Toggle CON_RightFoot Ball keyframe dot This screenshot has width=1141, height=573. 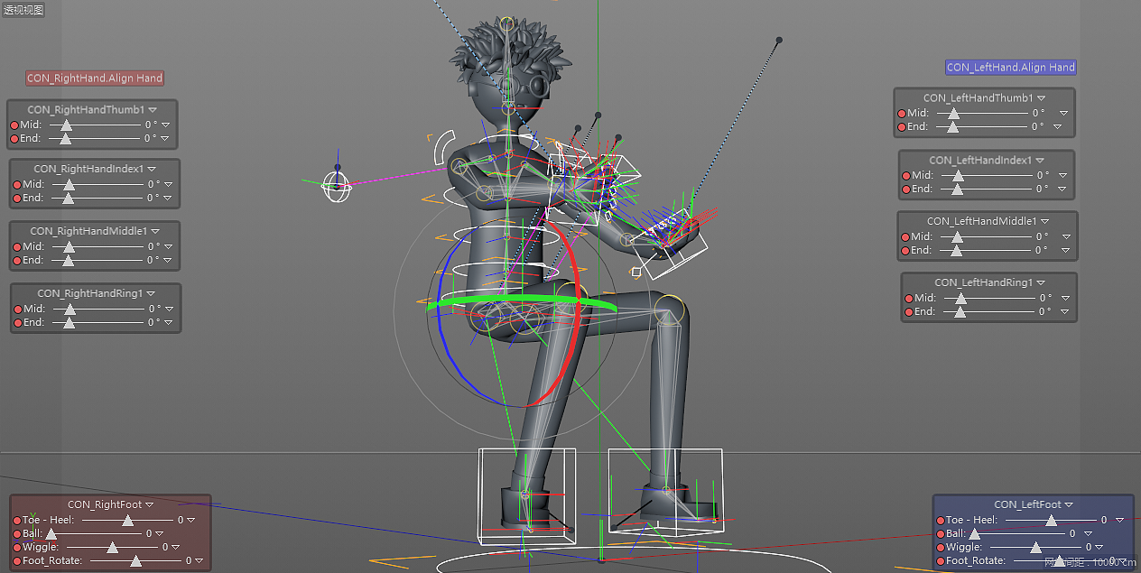[17, 533]
